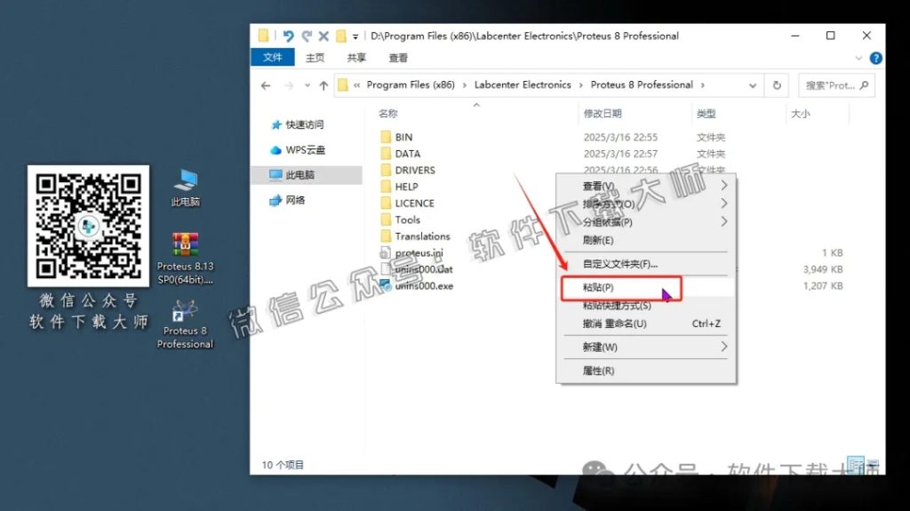Viewport: 910px width, 511px height.
Task: Sort by 名称 column header
Action: pos(388,113)
